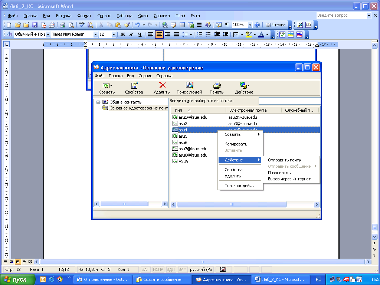Create a new blank Word document
The height and width of the screenshot is (285, 380).
coord(9,25)
